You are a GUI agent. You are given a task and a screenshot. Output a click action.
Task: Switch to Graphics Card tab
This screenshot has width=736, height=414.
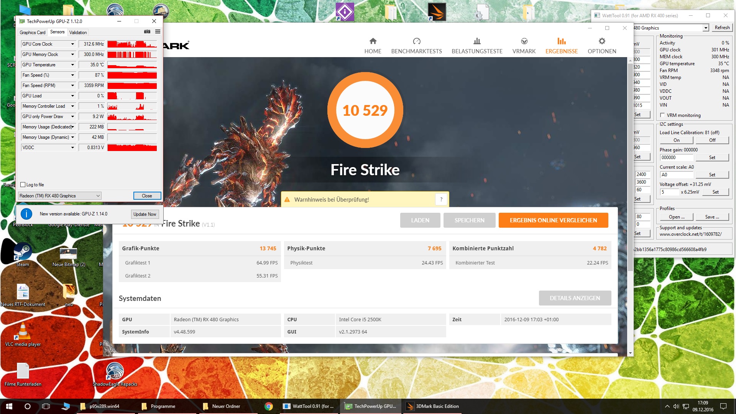(x=33, y=33)
